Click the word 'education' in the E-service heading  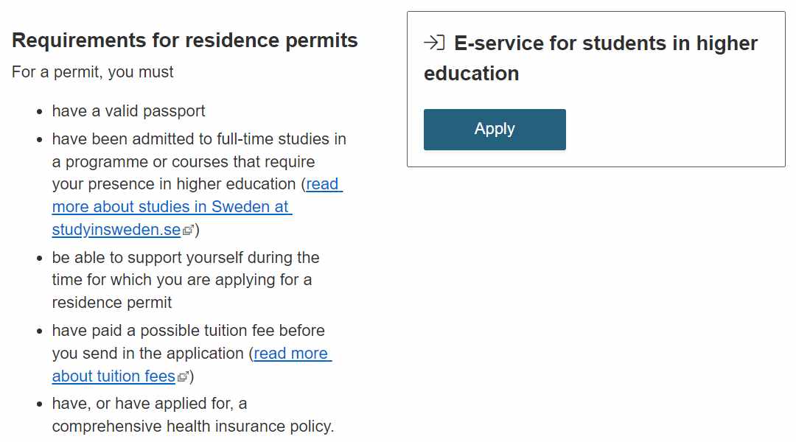click(x=472, y=74)
